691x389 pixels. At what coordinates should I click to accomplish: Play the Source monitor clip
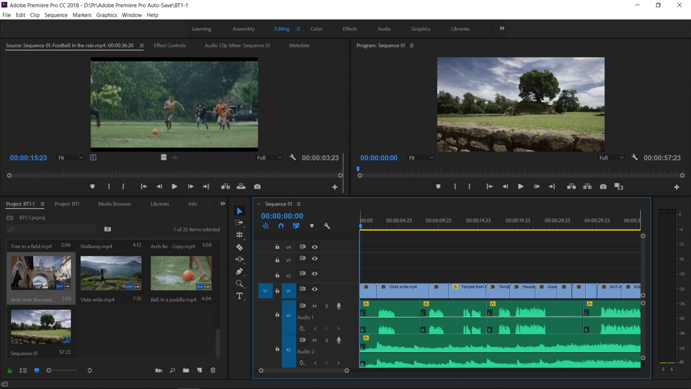[175, 187]
